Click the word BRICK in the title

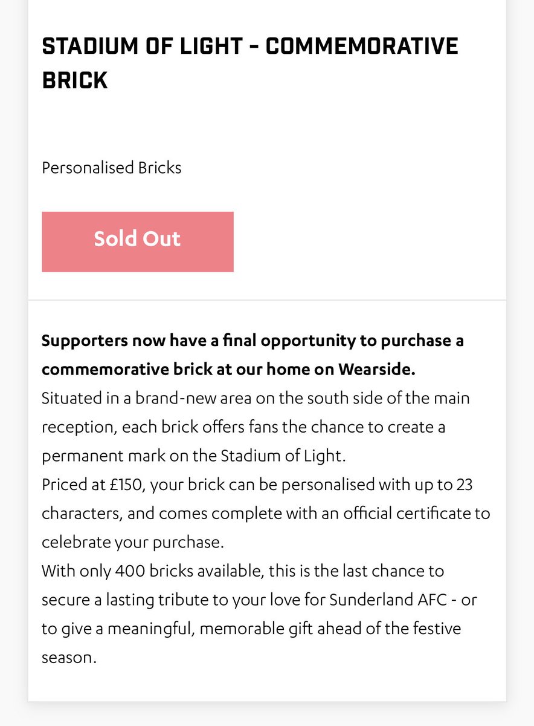coord(75,80)
